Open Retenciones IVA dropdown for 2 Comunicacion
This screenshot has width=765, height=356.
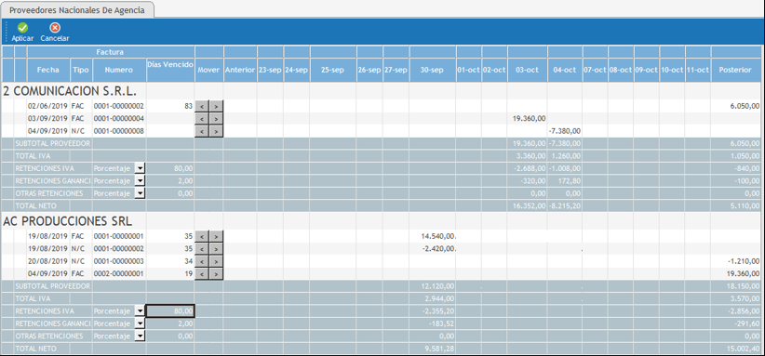[140, 168]
